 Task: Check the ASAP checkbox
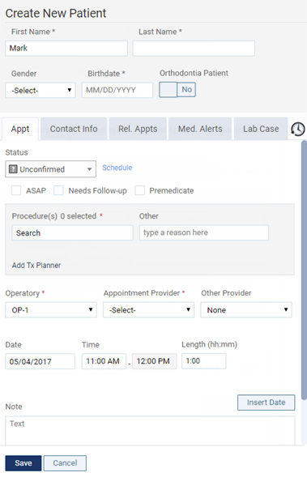tap(16, 190)
